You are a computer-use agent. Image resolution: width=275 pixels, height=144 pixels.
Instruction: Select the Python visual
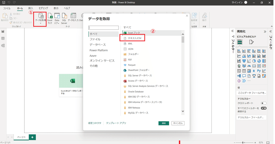click(259, 71)
